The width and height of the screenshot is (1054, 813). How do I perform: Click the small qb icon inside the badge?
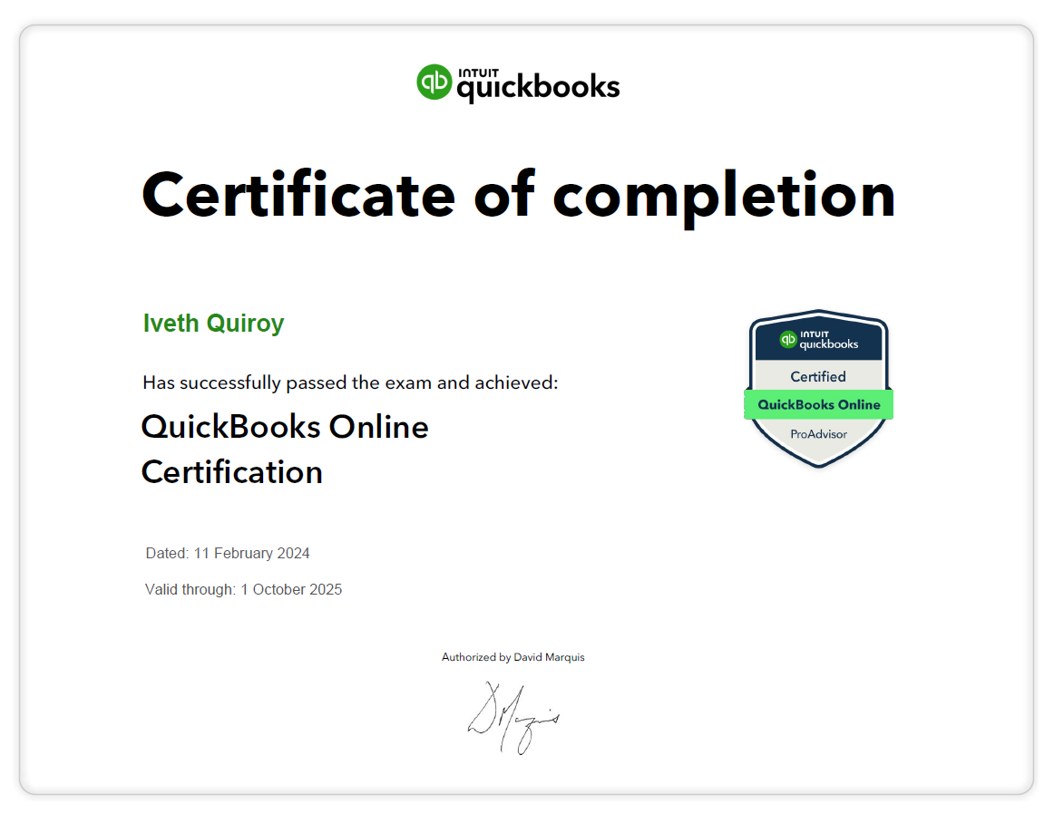[x=787, y=339]
